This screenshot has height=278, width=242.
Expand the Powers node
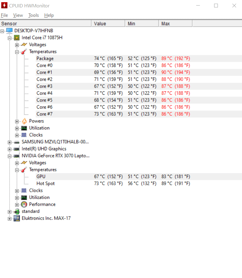pyautogui.click(x=17, y=122)
